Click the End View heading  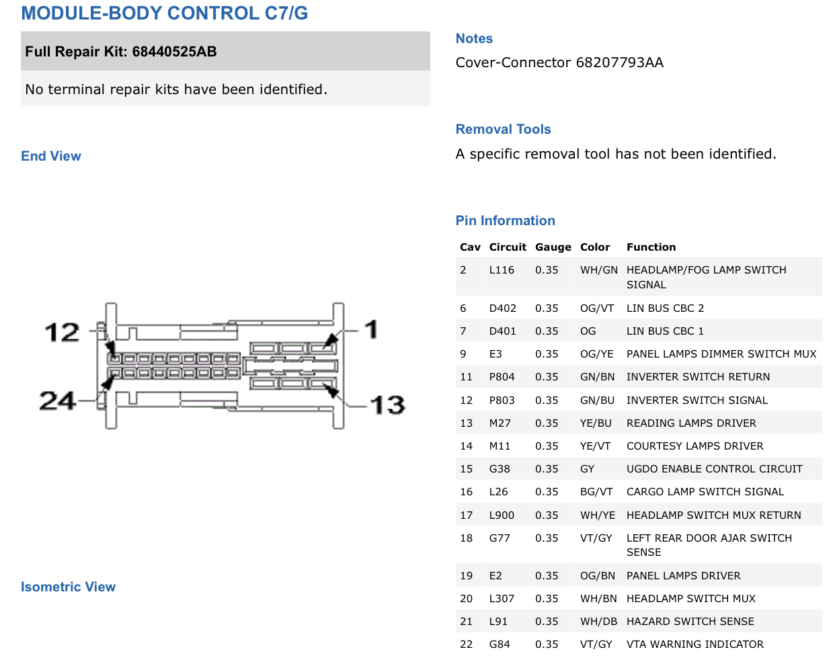pyautogui.click(x=51, y=156)
